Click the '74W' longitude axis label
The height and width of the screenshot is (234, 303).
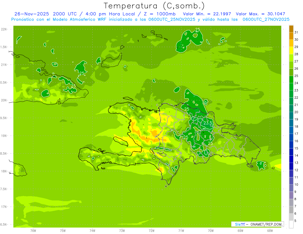point(92,231)
